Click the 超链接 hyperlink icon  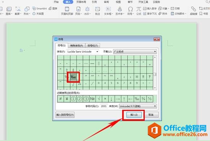coord(194,9)
